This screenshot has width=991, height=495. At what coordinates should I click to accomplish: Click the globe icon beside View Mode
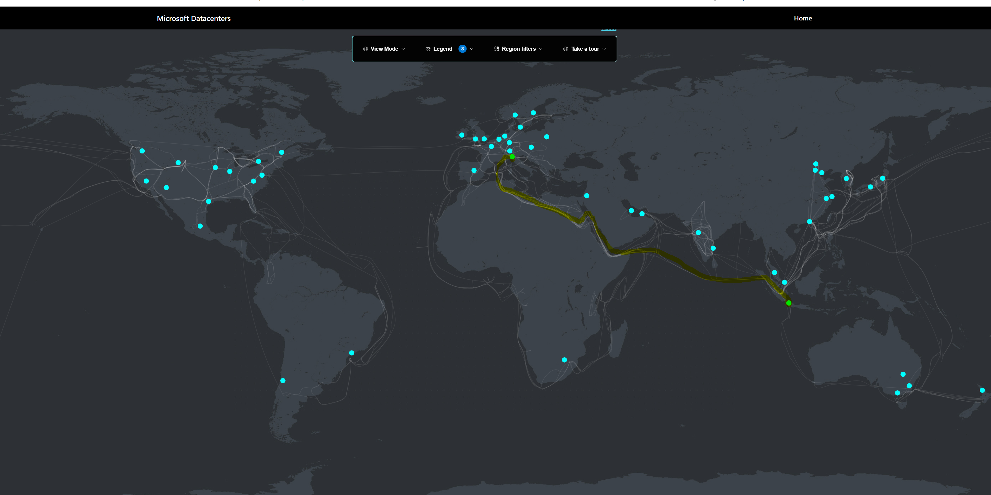[x=366, y=49]
